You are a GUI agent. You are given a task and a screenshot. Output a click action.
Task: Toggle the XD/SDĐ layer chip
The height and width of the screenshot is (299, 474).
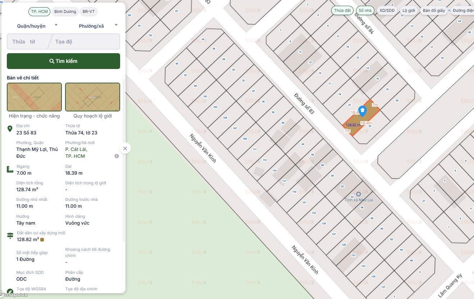pyautogui.click(x=387, y=10)
